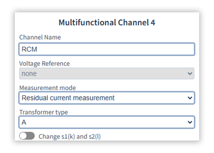Click the "A" value in Transformer type

[24, 122]
